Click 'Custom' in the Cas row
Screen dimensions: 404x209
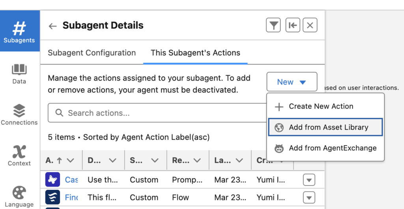point(144,180)
